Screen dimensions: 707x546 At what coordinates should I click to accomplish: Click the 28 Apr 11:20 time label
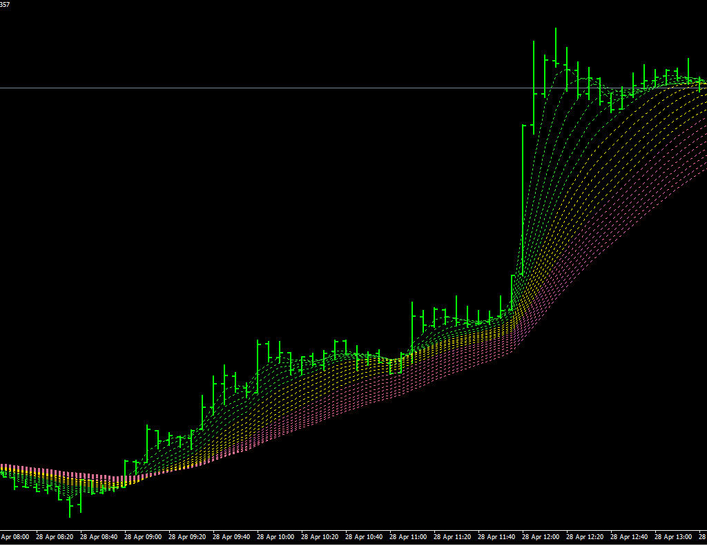(x=453, y=536)
